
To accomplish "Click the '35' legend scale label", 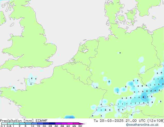I will click(62, 126).
